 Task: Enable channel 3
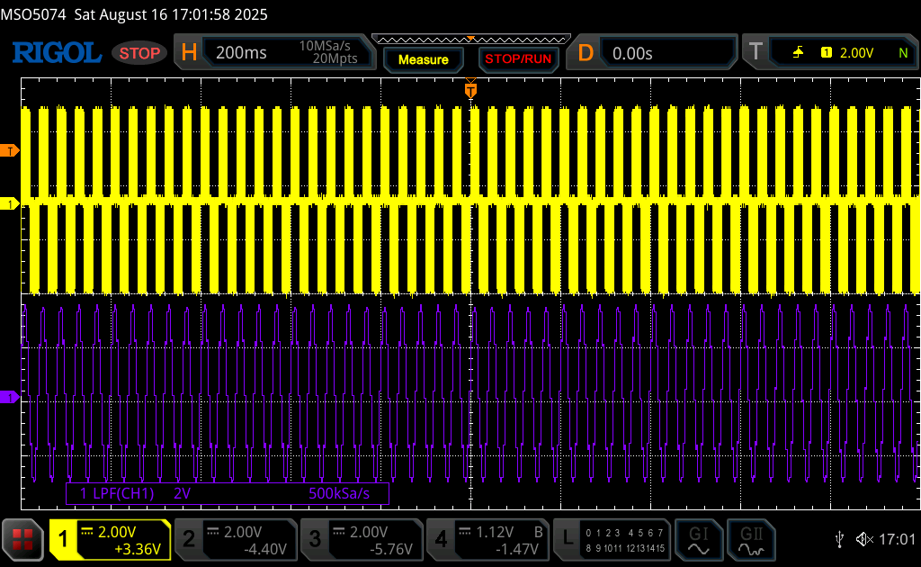(362, 540)
